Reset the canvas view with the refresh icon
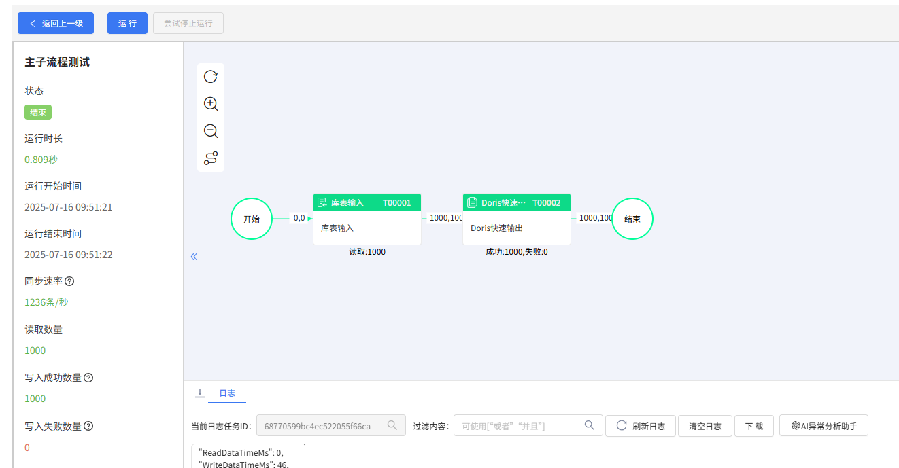The height and width of the screenshot is (468, 899). tap(210, 77)
